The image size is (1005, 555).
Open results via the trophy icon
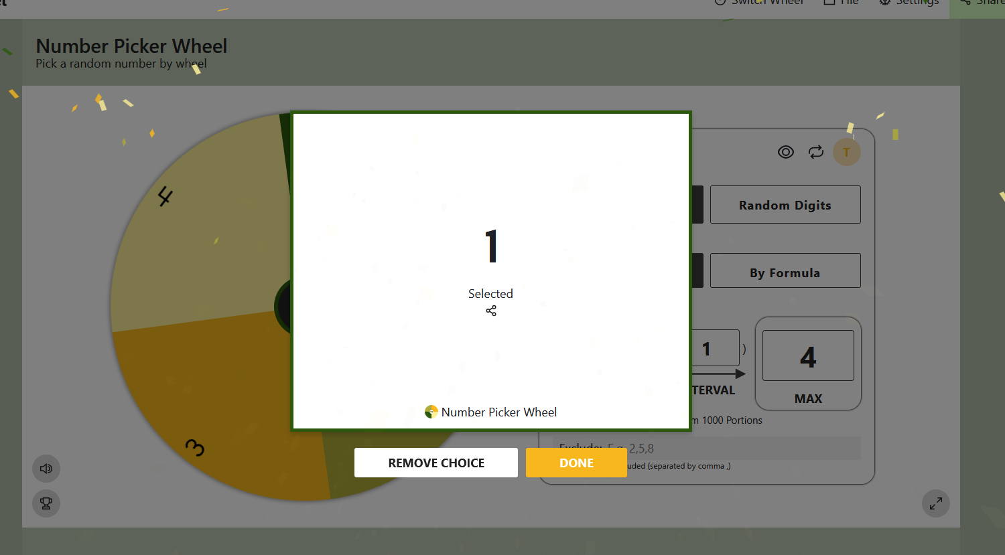[x=46, y=503]
